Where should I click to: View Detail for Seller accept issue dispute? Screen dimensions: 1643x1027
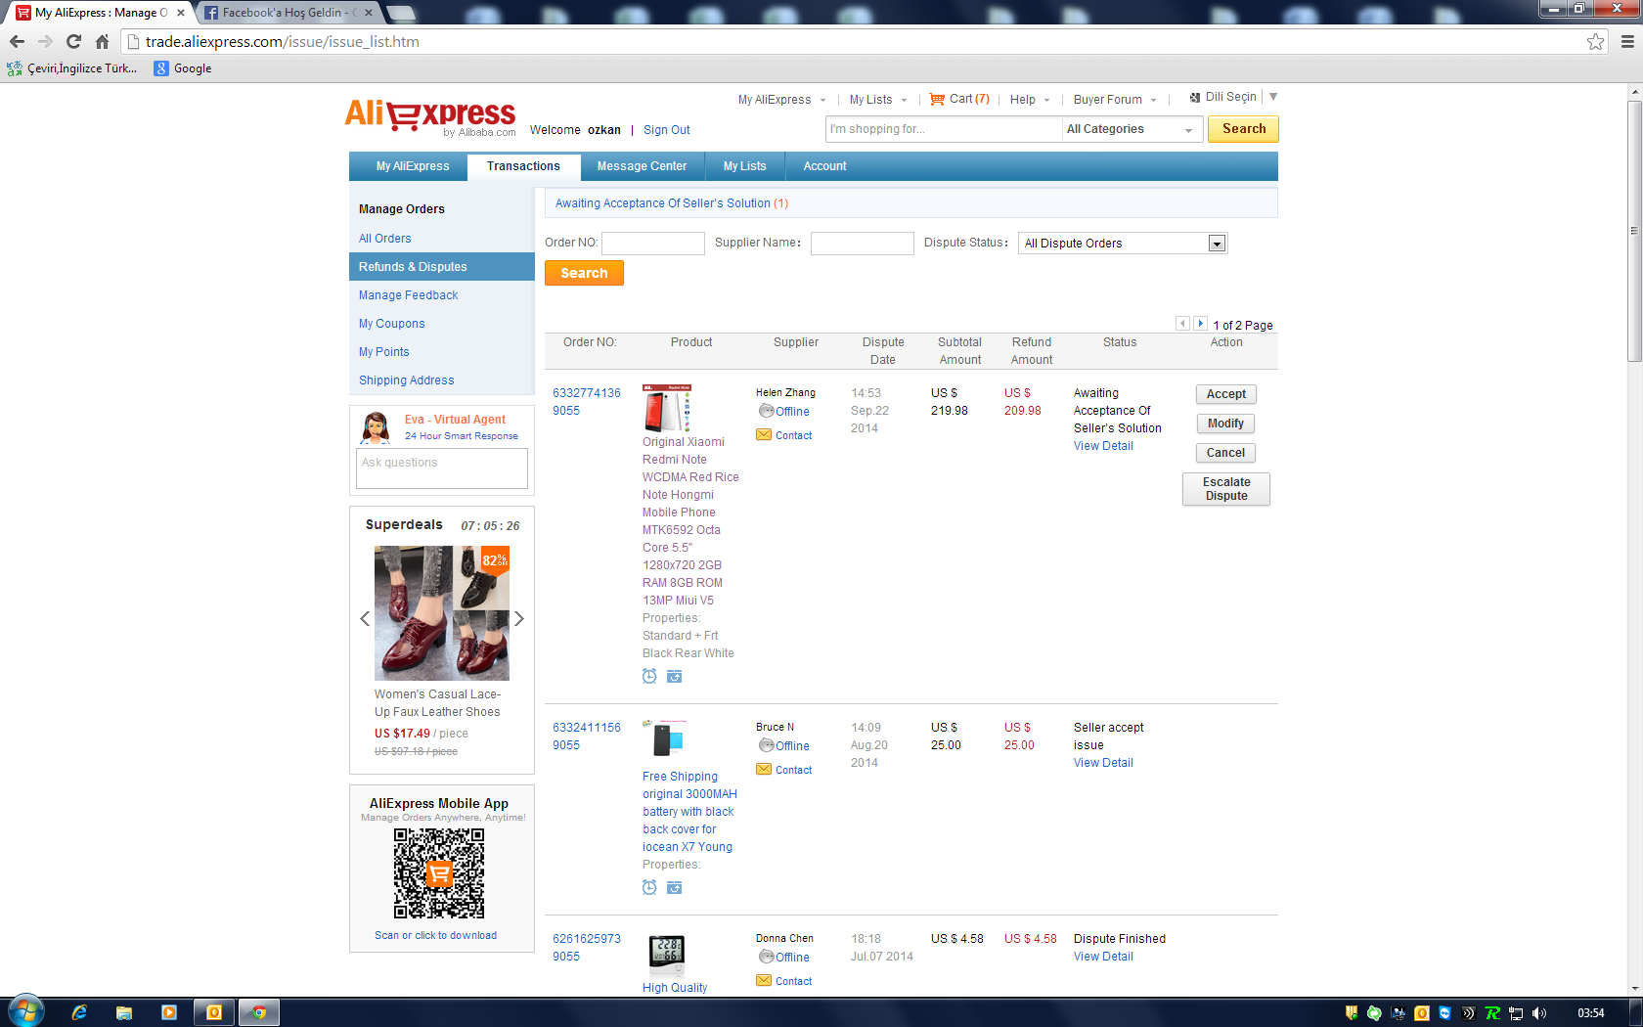click(x=1103, y=763)
